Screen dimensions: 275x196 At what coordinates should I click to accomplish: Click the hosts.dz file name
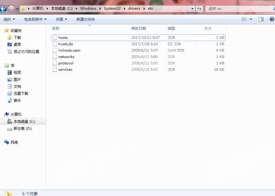[66, 44]
